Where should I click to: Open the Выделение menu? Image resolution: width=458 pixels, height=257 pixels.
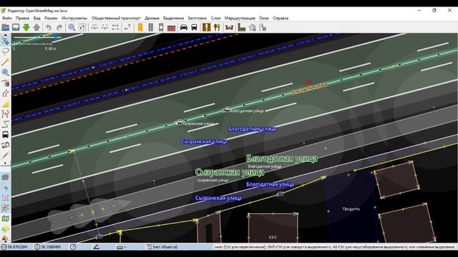pyautogui.click(x=173, y=18)
